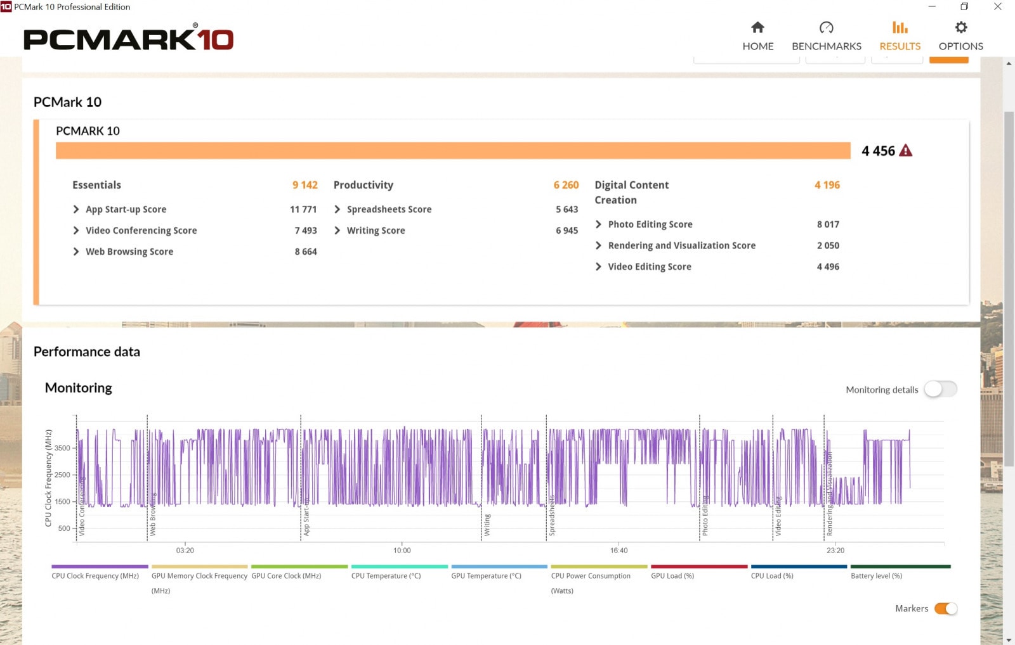Image resolution: width=1015 pixels, height=645 pixels.
Task: Expand the App Start-up Score row
Action: 76,209
